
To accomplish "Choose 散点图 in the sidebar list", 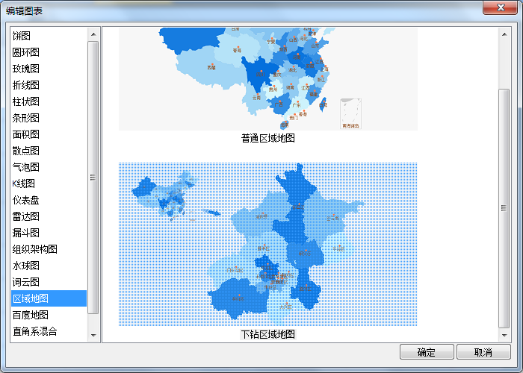I will (x=25, y=151).
